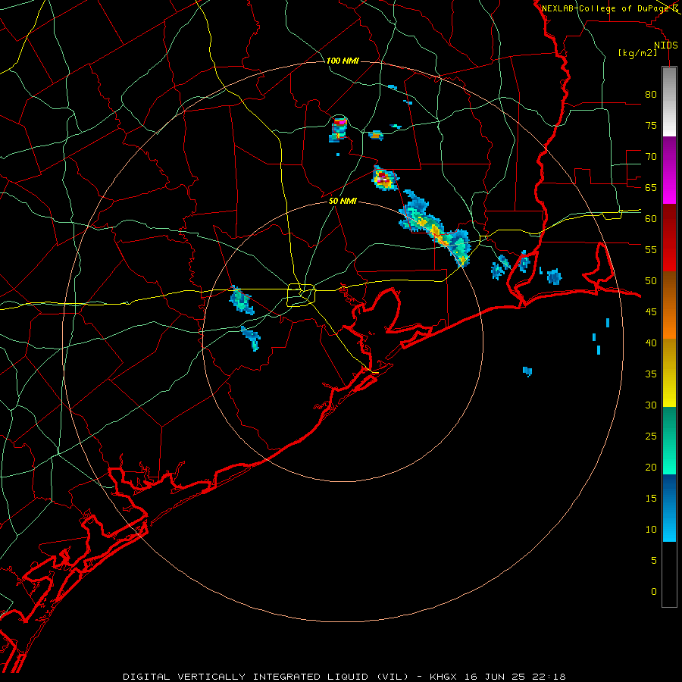682x682 pixels.
Task: Click the scale value 80
Action: click(x=651, y=95)
